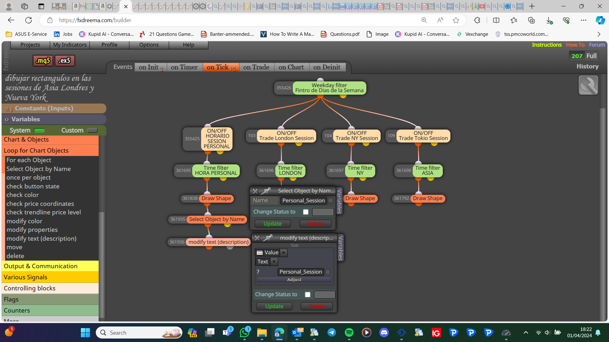
Task: Open WhatsApp from the taskbar
Action: (245, 332)
